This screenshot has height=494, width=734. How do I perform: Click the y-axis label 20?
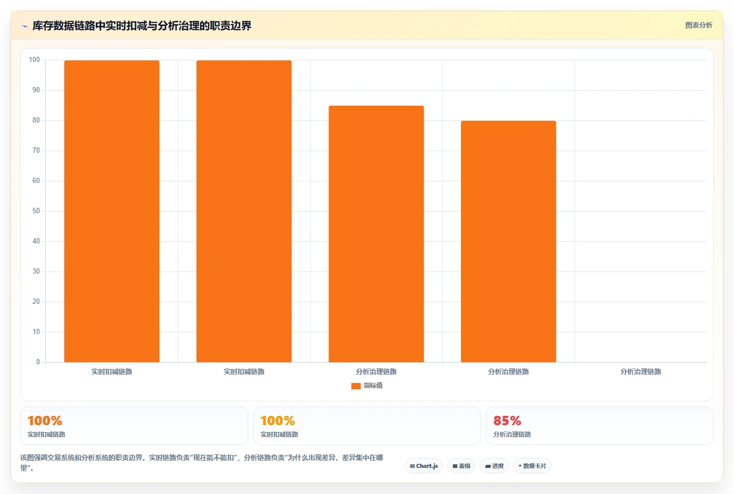pyautogui.click(x=36, y=302)
